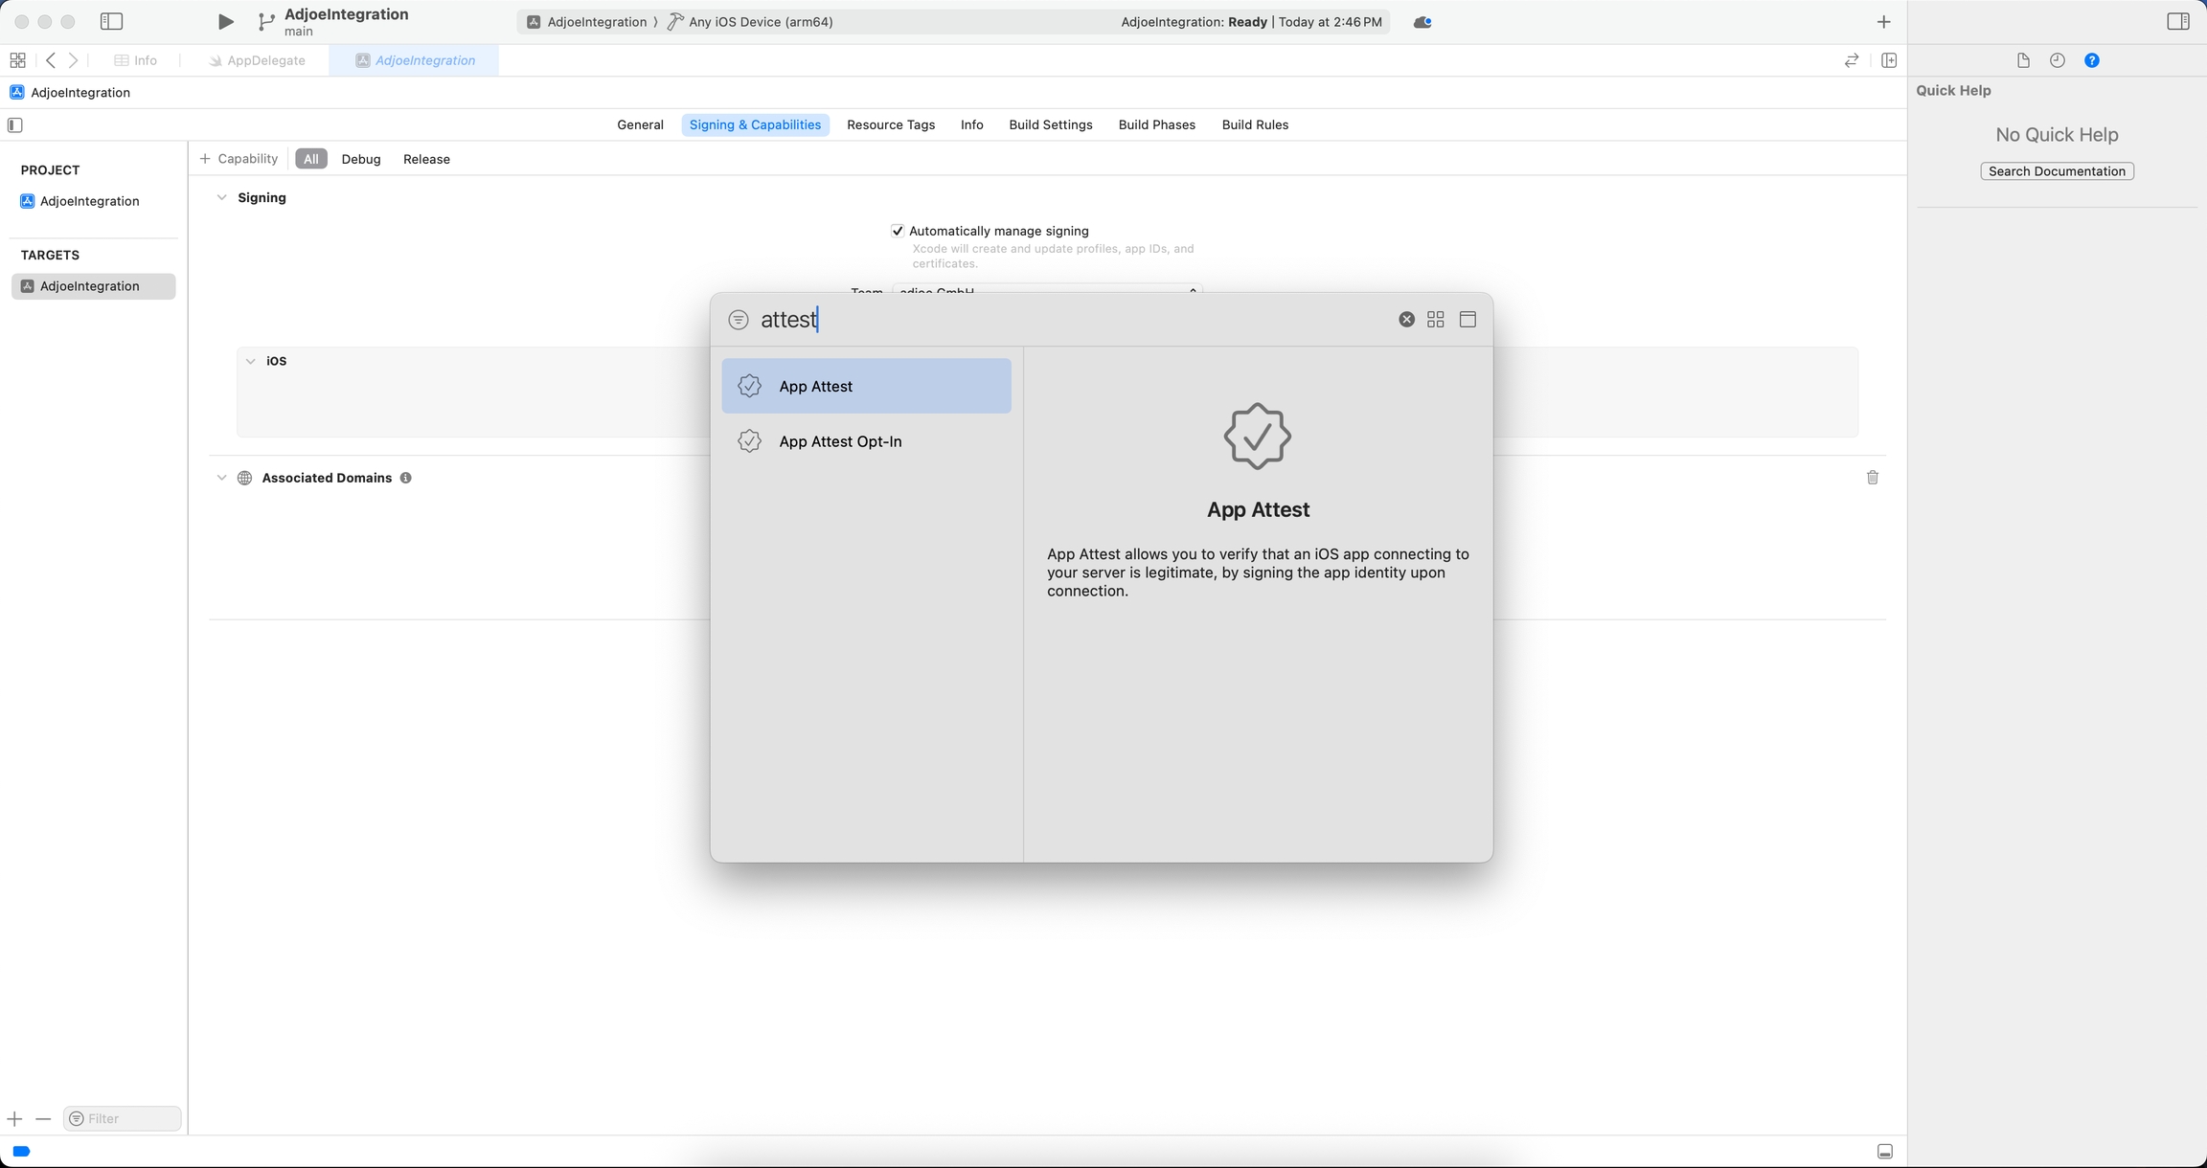2207x1168 pixels.
Task: Collapse the Associated Domains section
Action: pos(221,478)
